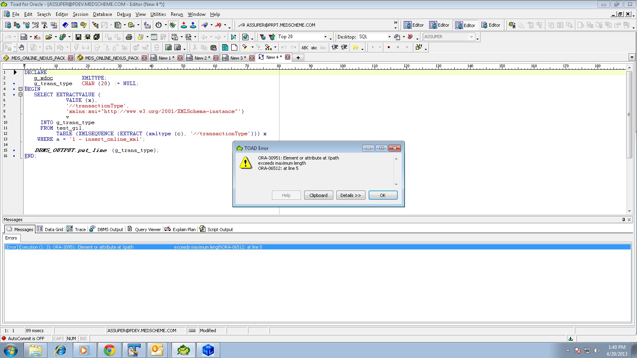This screenshot has width=637, height=358.
Task: Click the Paste clipboard icon
Action: click(213, 47)
